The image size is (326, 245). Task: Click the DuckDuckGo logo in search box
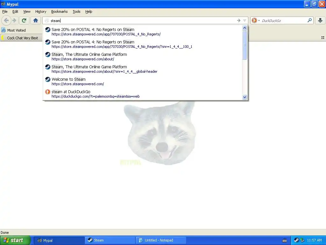tap(254, 20)
